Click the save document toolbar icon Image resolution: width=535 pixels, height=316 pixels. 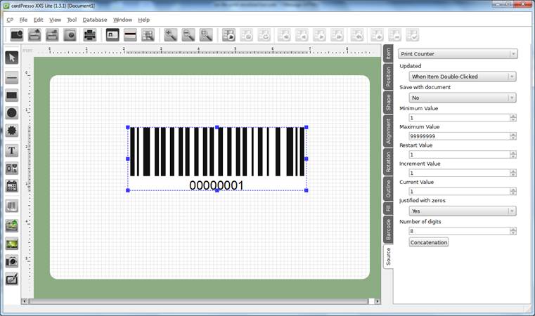pos(52,35)
